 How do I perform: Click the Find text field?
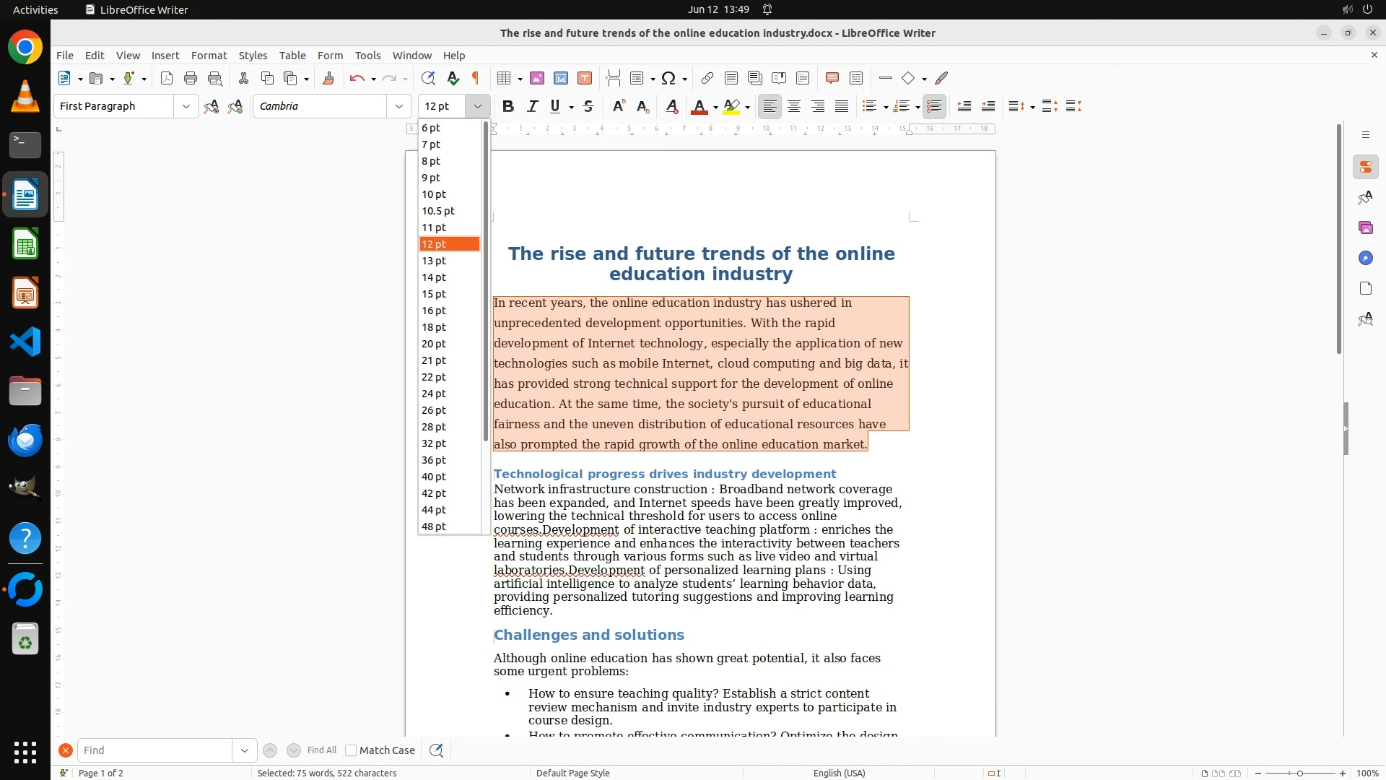coord(155,750)
